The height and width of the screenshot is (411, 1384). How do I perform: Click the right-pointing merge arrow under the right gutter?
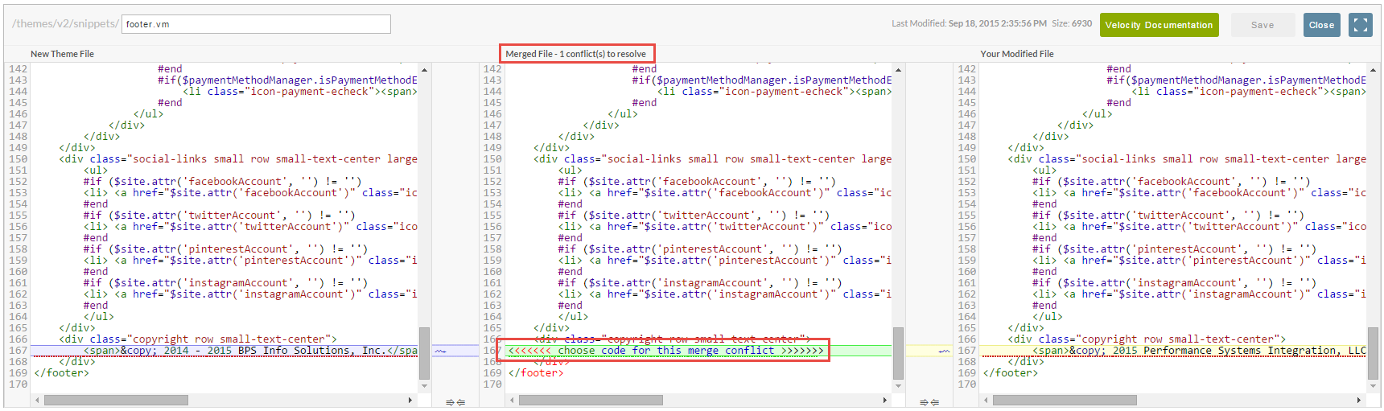click(x=924, y=402)
